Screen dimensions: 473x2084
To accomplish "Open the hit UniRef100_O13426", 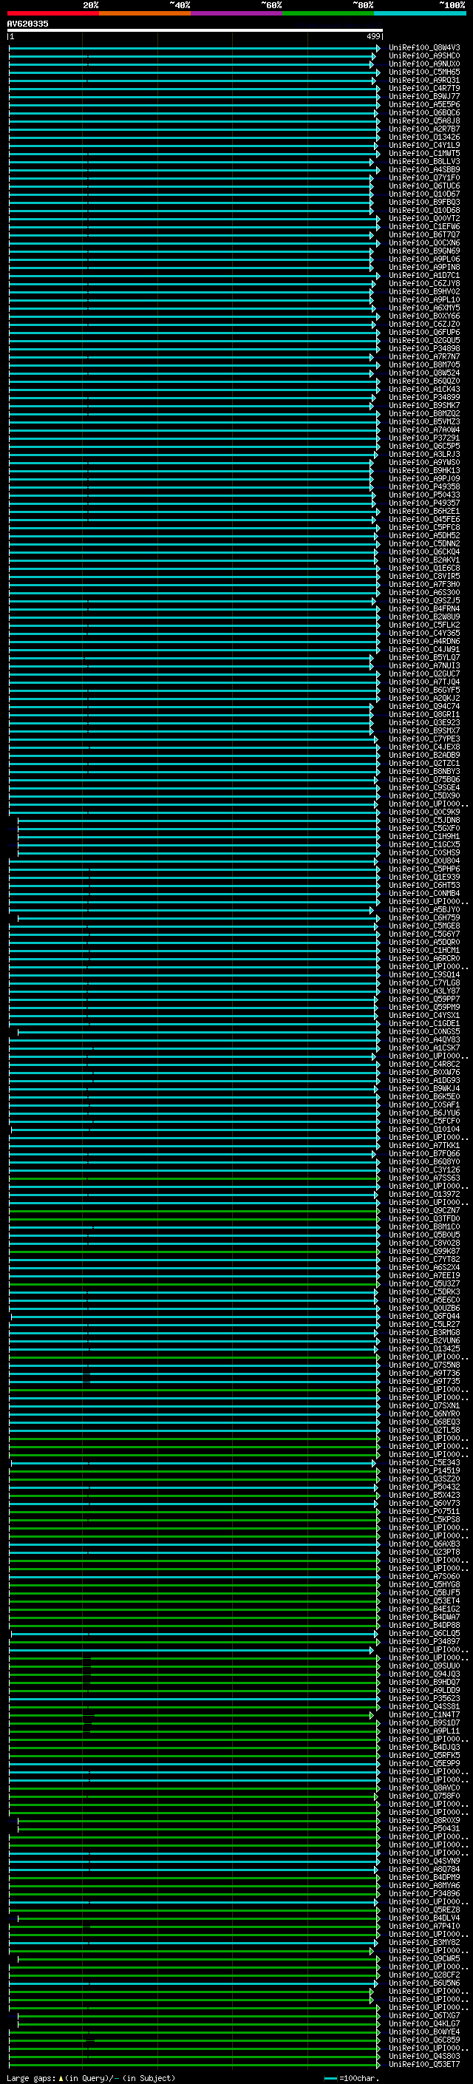I will (x=424, y=137).
